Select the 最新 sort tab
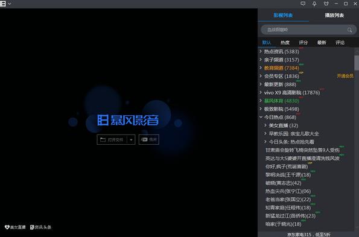 tap(322, 43)
